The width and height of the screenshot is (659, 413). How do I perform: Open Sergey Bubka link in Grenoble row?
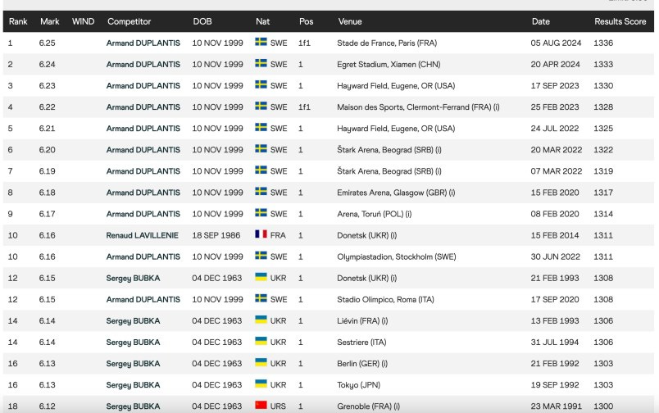[x=133, y=406]
